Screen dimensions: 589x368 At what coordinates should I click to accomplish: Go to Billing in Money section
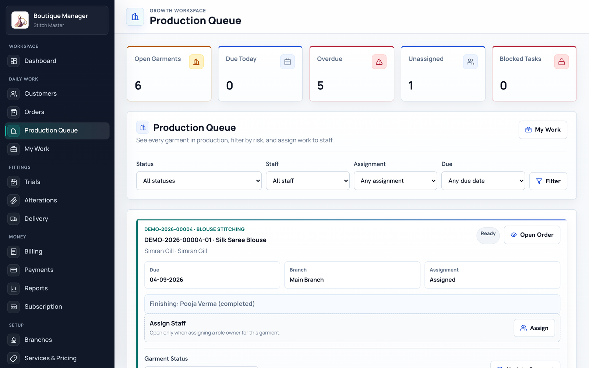(57, 252)
